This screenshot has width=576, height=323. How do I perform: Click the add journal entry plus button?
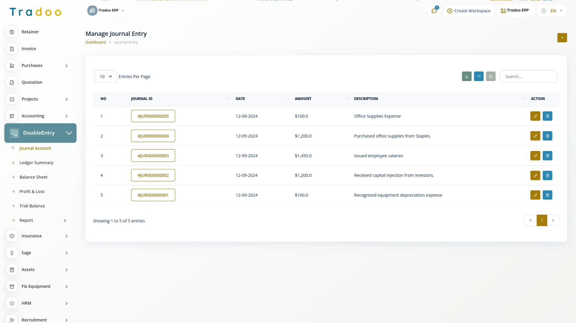pos(562,38)
